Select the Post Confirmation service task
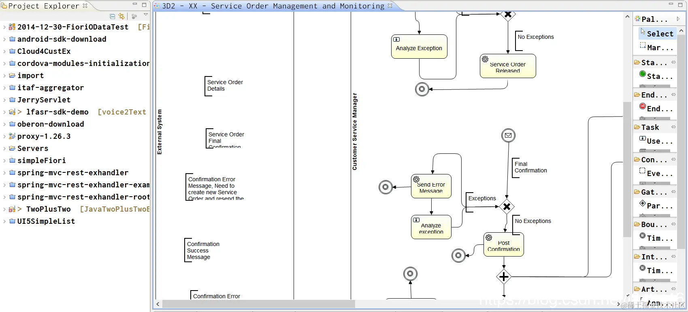 click(504, 244)
